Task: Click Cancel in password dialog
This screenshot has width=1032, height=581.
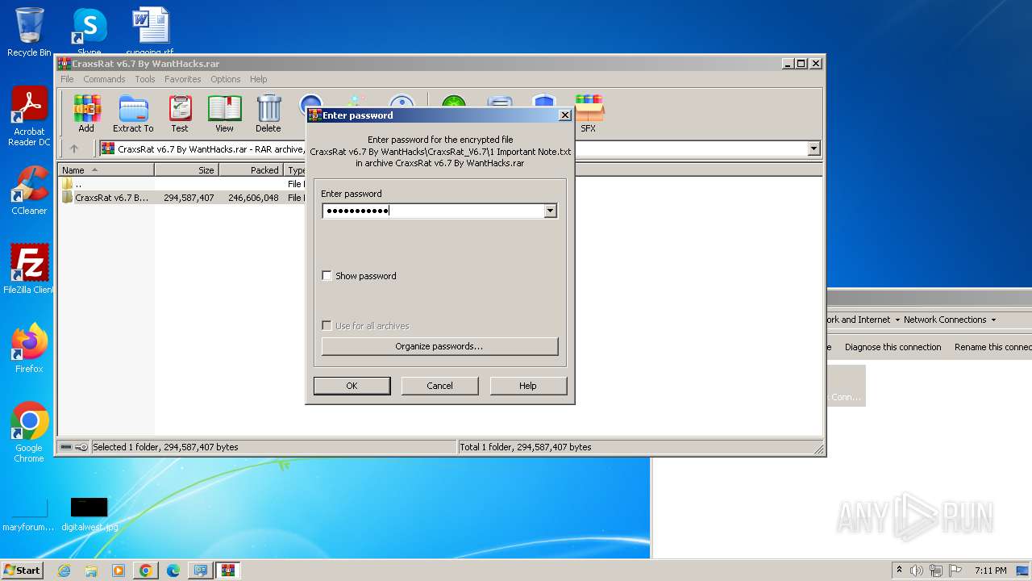Action: 439,386
